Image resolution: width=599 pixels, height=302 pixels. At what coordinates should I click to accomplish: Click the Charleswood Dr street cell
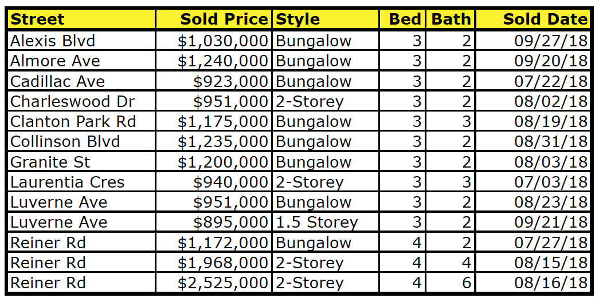click(x=82, y=101)
